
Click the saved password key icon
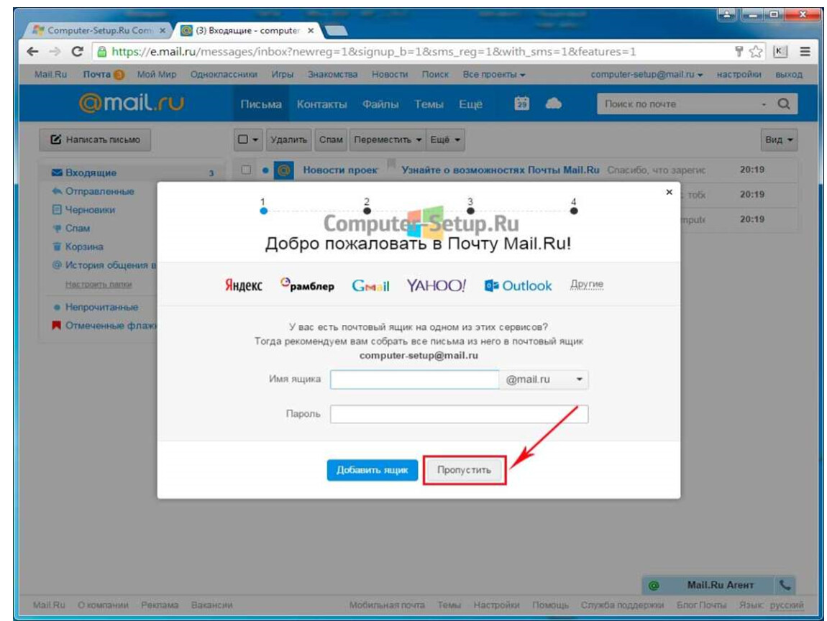pos(739,51)
